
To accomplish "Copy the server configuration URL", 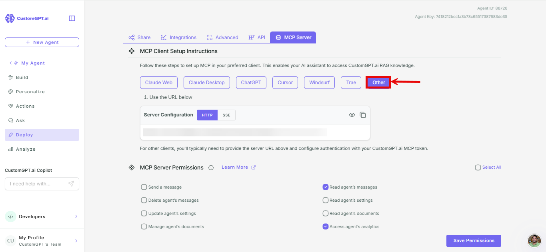I will pyautogui.click(x=363, y=115).
